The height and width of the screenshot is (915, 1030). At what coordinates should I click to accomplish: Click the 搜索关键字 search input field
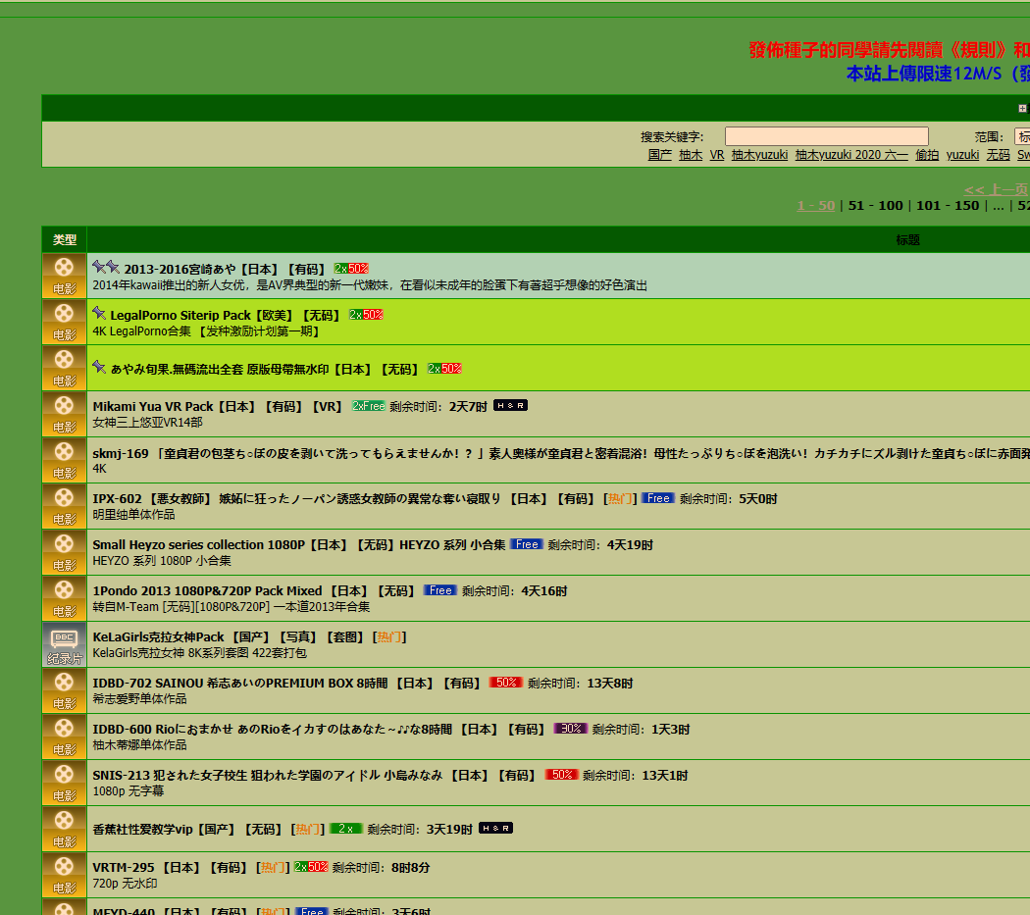[x=826, y=135]
